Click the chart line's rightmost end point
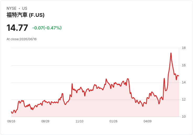This screenshot has height=135, width=193. pyautogui.click(x=179, y=76)
